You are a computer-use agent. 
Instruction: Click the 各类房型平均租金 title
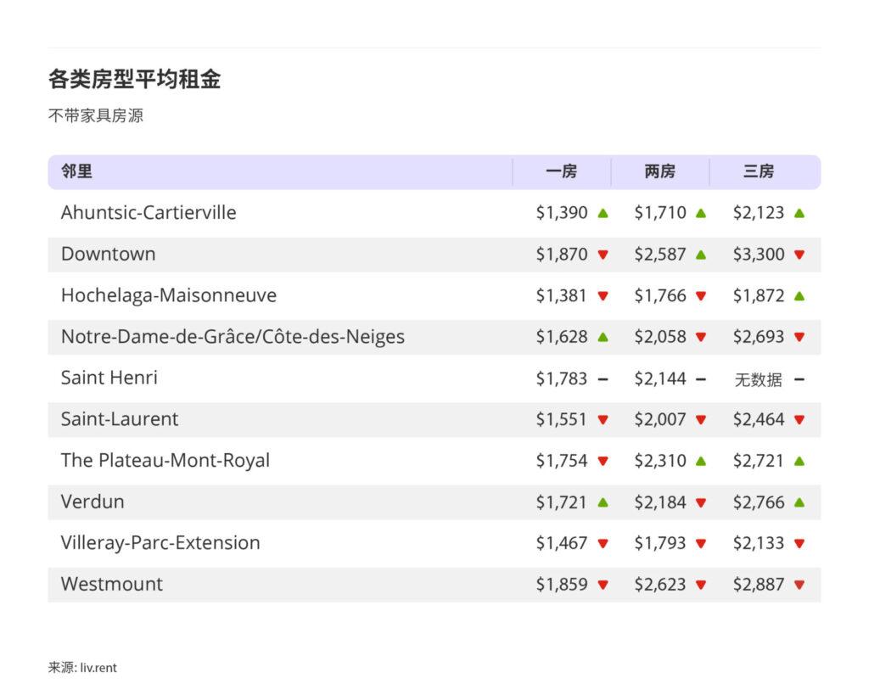pyautogui.click(x=135, y=79)
